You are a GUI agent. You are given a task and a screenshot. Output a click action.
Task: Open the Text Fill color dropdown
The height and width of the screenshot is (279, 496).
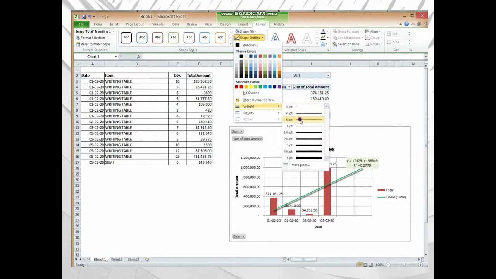tap(324, 32)
